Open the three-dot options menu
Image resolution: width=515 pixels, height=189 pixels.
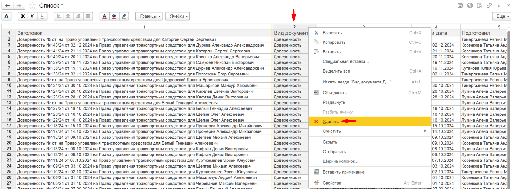pyautogui.click(x=499, y=5)
